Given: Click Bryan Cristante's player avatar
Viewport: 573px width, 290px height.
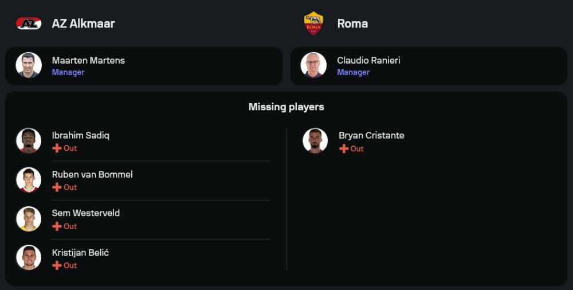Looking at the screenshot, I should [x=315, y=141].
